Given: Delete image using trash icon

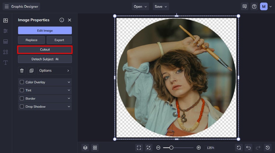Looking at the screenshot, I should point(22,71).
